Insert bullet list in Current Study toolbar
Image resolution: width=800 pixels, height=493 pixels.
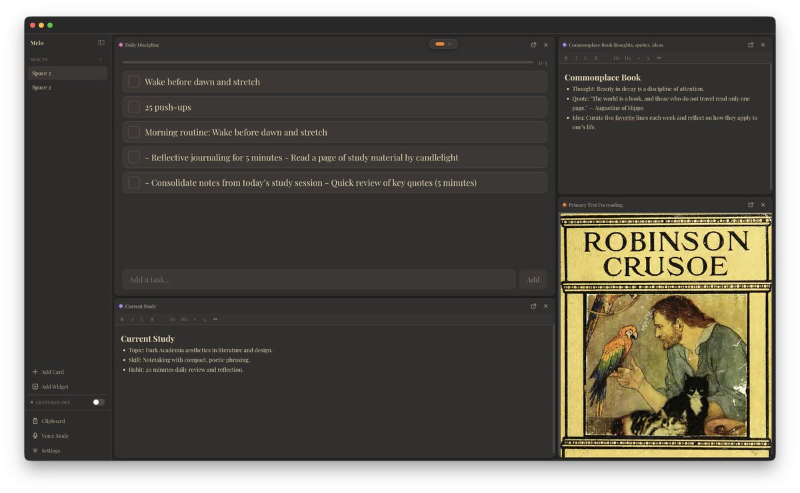pyautogui.click(x=195, y=319)
